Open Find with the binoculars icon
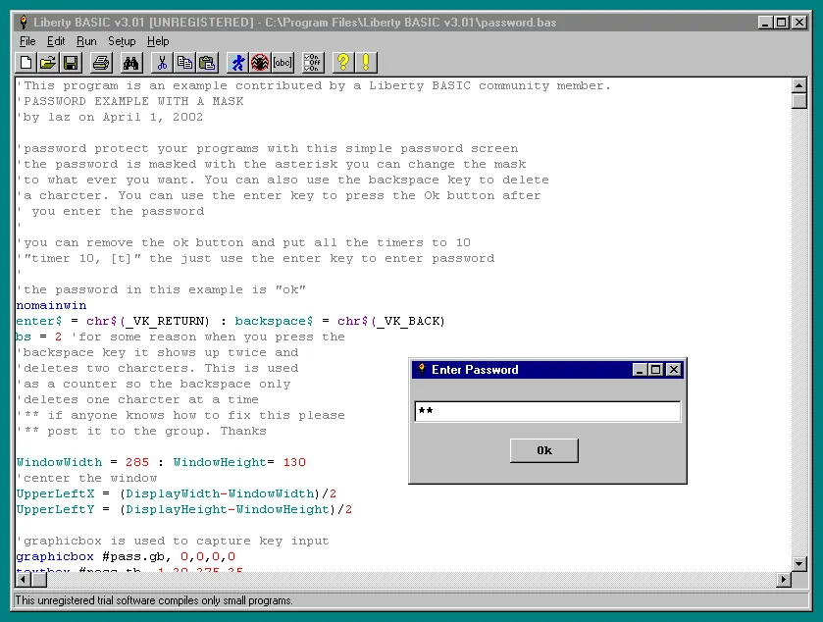 pos(130,63)
